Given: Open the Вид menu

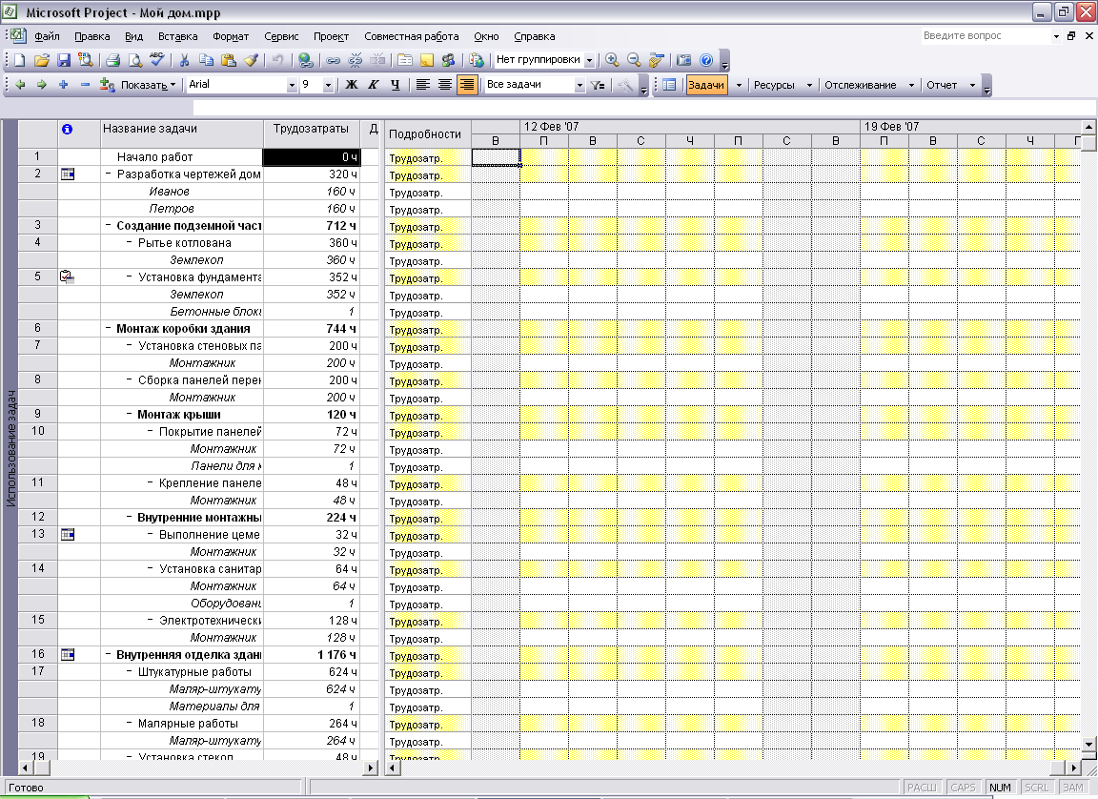Looking at the screenshot, I should click(133, 36).
